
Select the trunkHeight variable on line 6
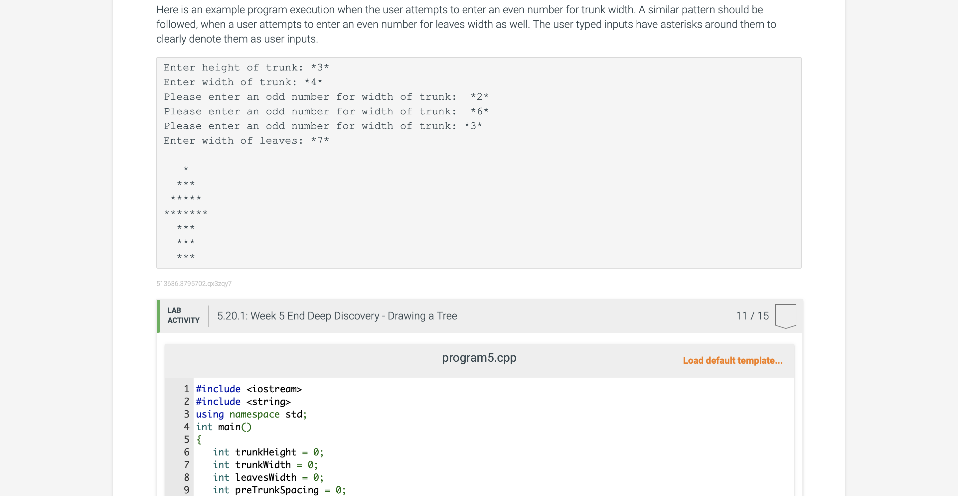point(266,452)
